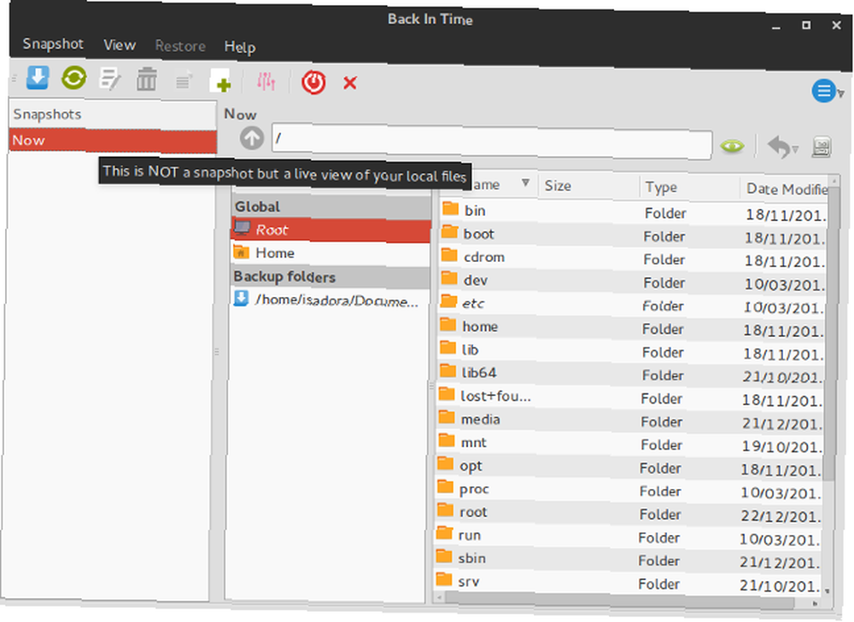The height and width of the screenshot is (622, 854).
Task: Click the red X Exit icon
Action: coord(350,84)
